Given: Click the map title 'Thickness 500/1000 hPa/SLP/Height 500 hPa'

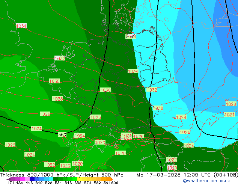Looking at the screenshot, I should point(62,175).
